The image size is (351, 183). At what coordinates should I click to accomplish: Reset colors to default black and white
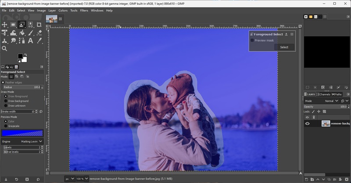coord(19,61)
